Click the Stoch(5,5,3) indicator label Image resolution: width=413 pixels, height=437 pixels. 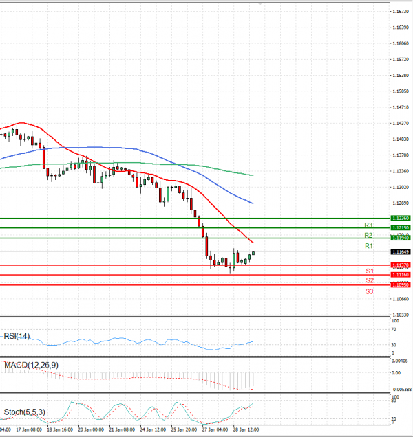pos(24,412)
